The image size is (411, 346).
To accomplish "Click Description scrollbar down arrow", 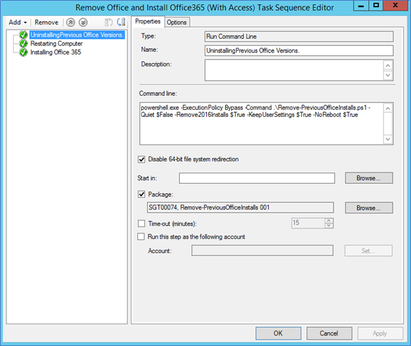I will pyautogui.click(x=388, y=76).
